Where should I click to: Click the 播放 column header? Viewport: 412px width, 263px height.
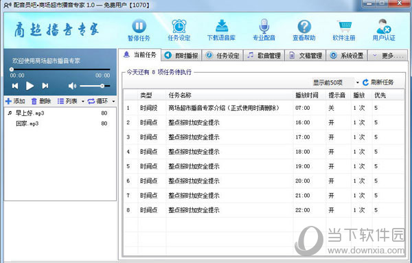[x=362, y=95]
